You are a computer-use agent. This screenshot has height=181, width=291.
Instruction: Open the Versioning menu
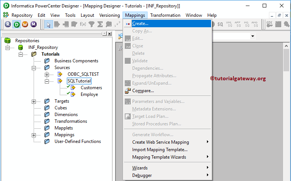[109, 15]
